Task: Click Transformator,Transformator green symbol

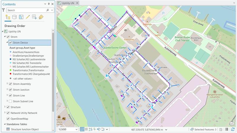Action: click(10, 70)
